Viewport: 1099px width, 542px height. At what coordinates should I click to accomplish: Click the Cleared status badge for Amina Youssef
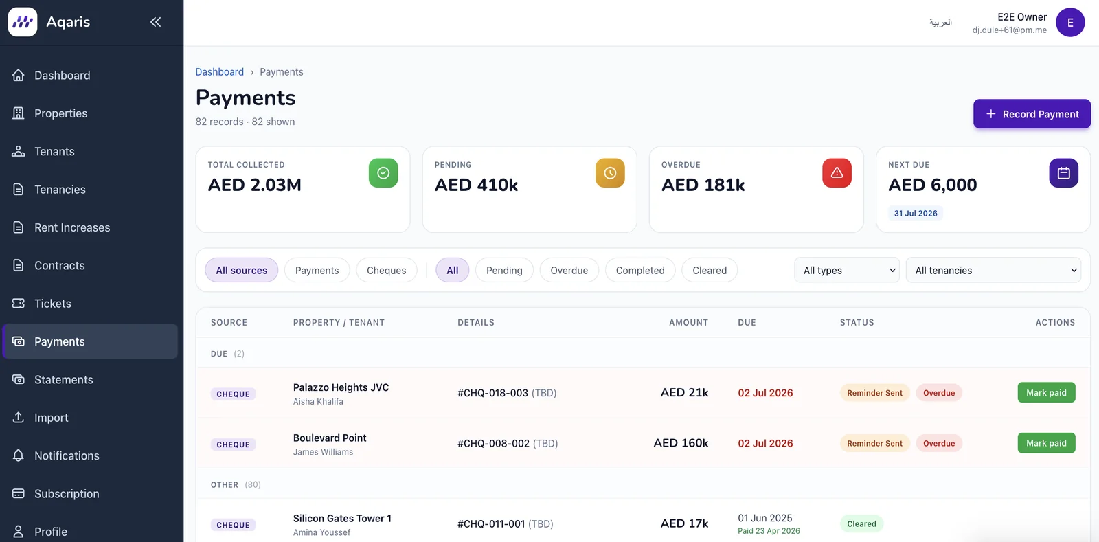tap(861, 523)
